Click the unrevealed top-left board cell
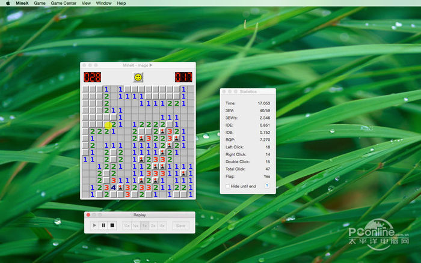This screenshot has height=263, width=421. click(x=85, y=89)
